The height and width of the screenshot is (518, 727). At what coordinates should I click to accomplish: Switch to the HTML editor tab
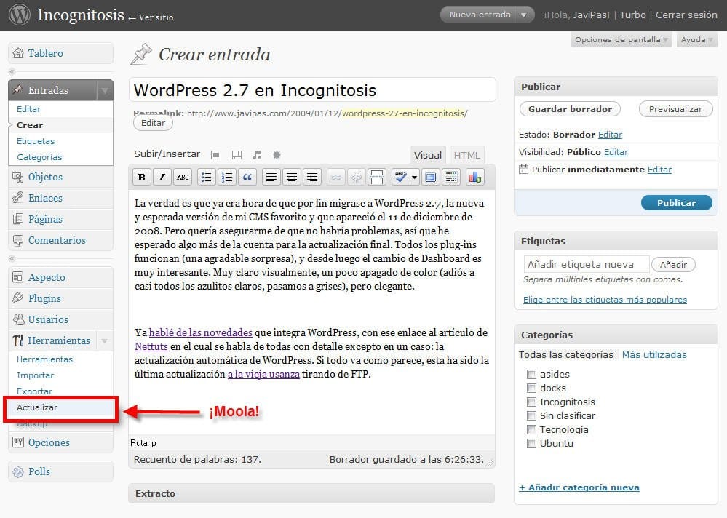point(466,154)
